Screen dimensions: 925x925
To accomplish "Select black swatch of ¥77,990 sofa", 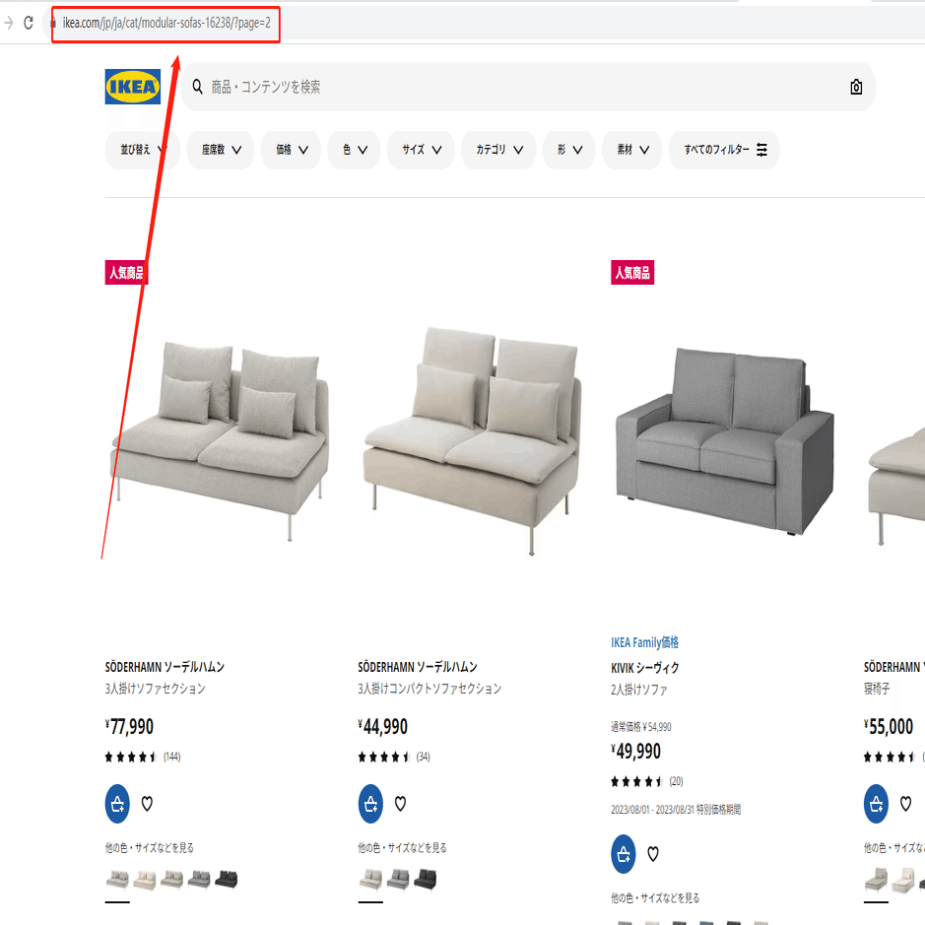I will click(226, 879).
